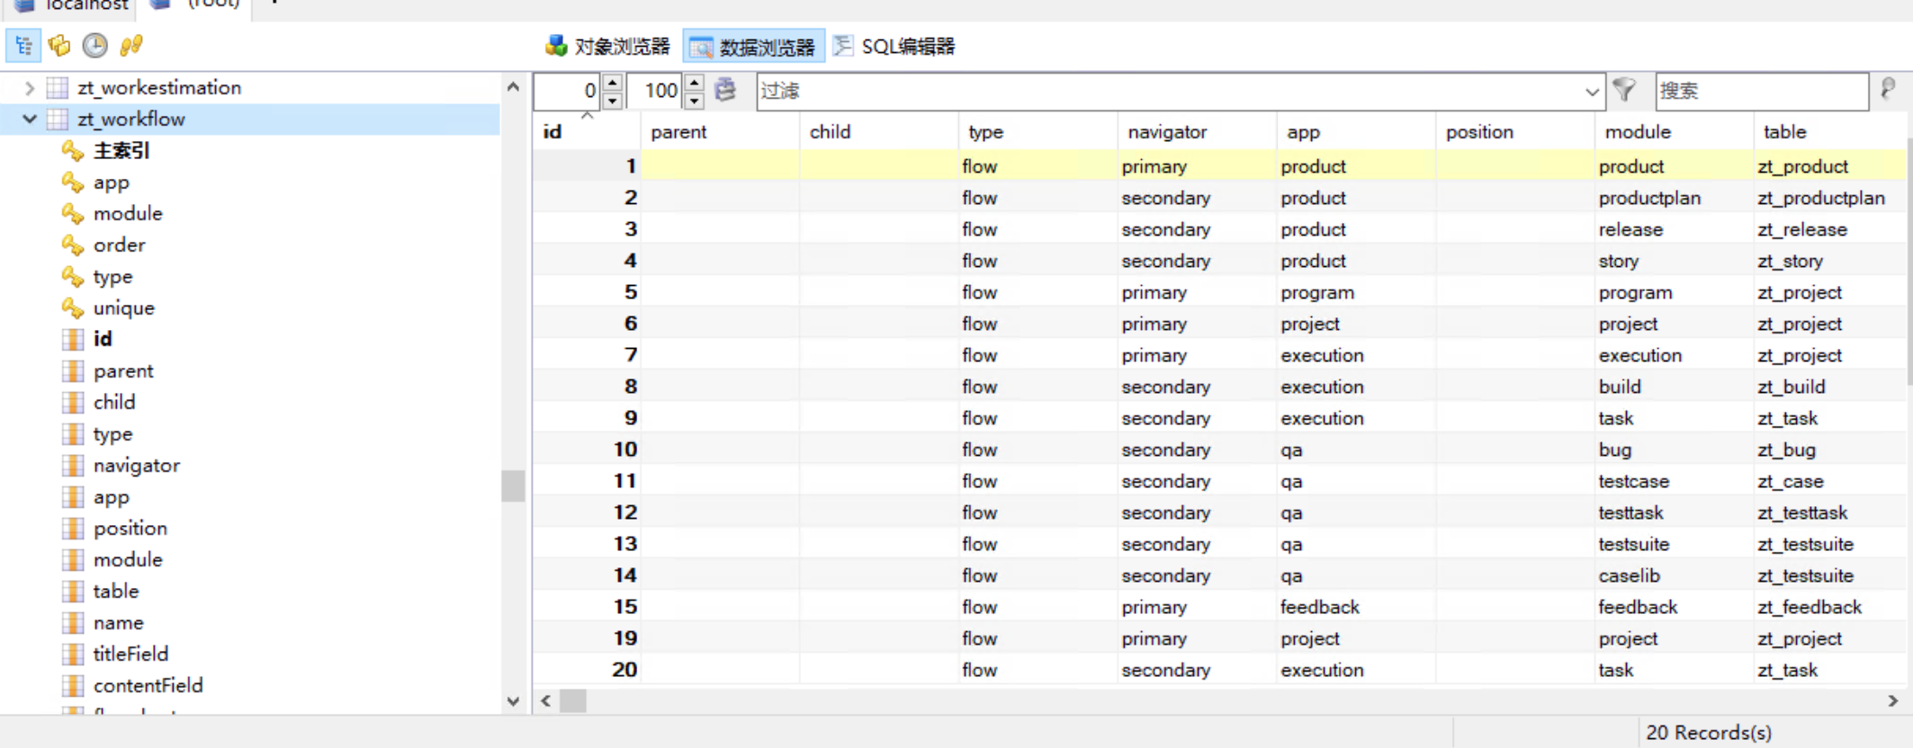This screenshot has height=748, width=1913.
Task: Click the yellow folders icon in sidebar toolbar
Action: [x=59, y=46]
